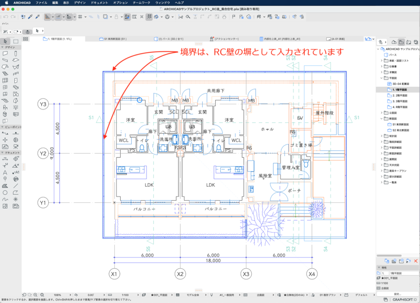420x303 pixels.
Task: Select the Spline tool
Action: point(5,199)
